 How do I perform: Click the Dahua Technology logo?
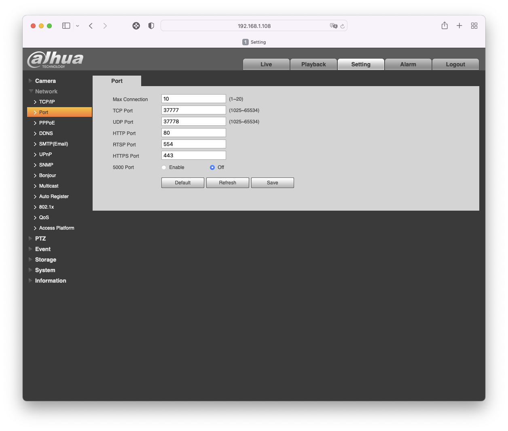pyautogui.click(x=55, y=60)
